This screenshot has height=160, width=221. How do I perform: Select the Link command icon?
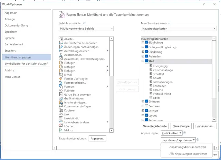[x=61, y=114]
